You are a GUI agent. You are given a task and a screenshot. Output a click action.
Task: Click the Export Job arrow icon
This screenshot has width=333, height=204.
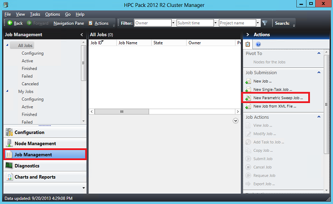tap(248, 184)
